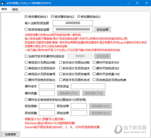Click the 输入当前投资金额 field showing 60000000
Image resolution: width=151 pixels, height=138 pixels.
73,23
